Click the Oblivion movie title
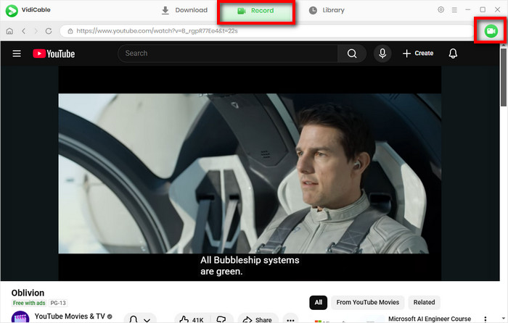Viewport: 508px width, 323px height. coord(28,293)
